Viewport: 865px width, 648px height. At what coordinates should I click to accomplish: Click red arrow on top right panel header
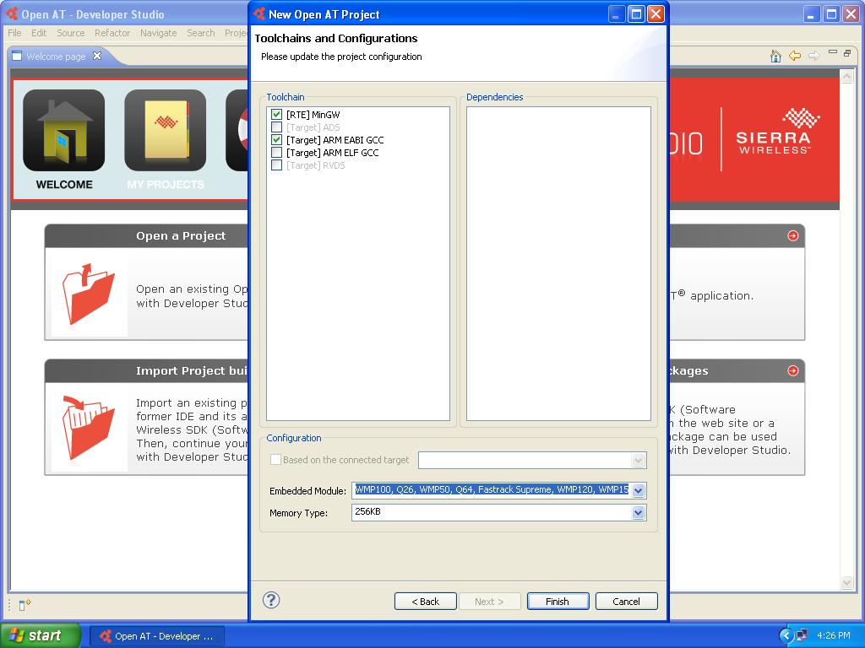792,236
